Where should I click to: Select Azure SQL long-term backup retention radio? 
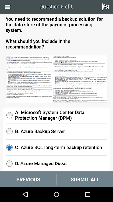tap(9, 147)
